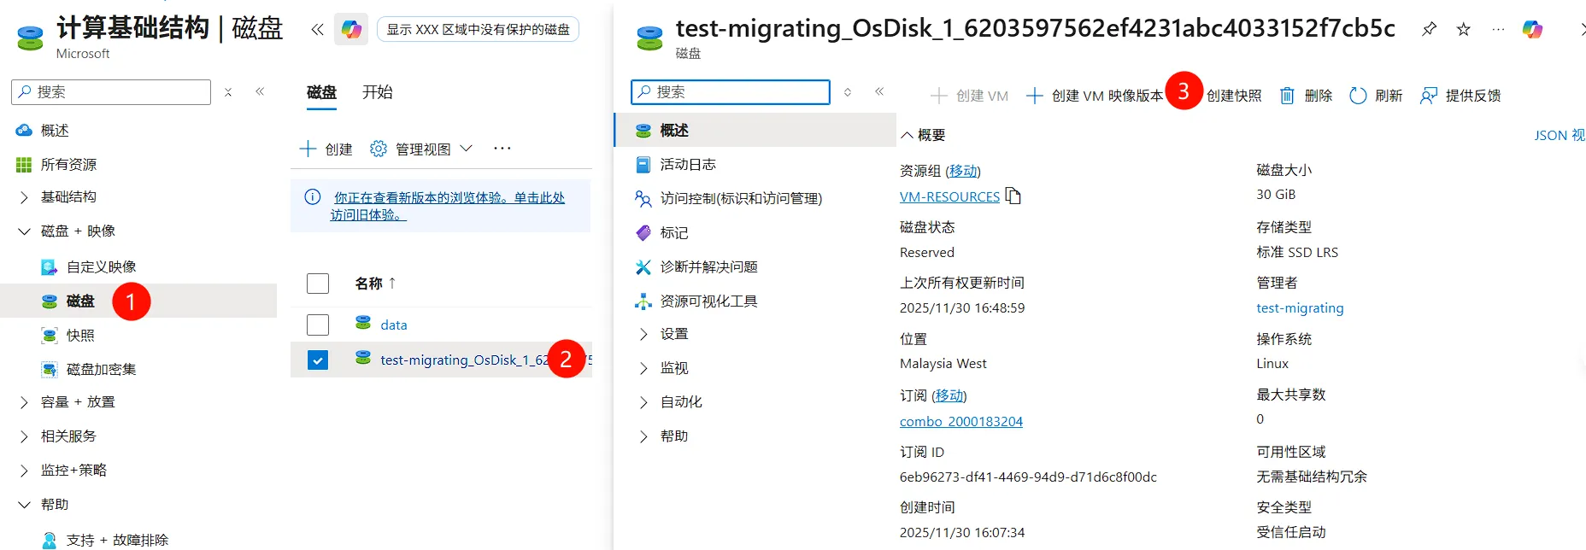The image size is (1586, 550).
Task: Expand the 基础结构 tree section
Action: pos(24,197)
